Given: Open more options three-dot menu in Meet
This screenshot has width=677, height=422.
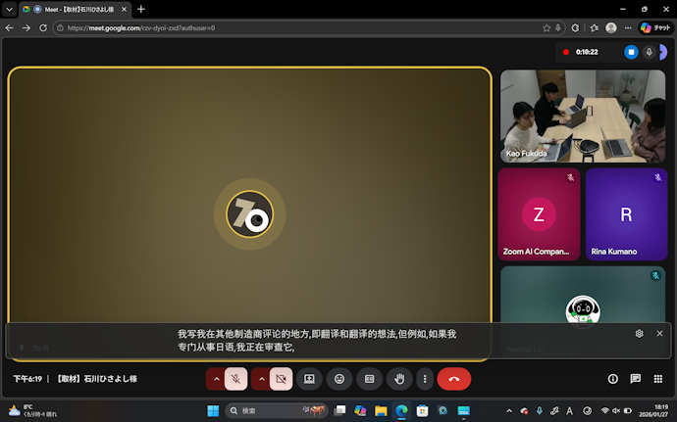Looking at the screenshot, I should coord(425,379).
